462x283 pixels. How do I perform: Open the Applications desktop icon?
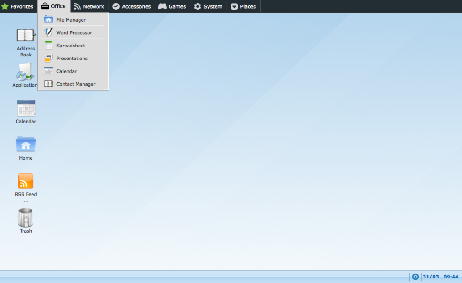(x=25, y=72)
